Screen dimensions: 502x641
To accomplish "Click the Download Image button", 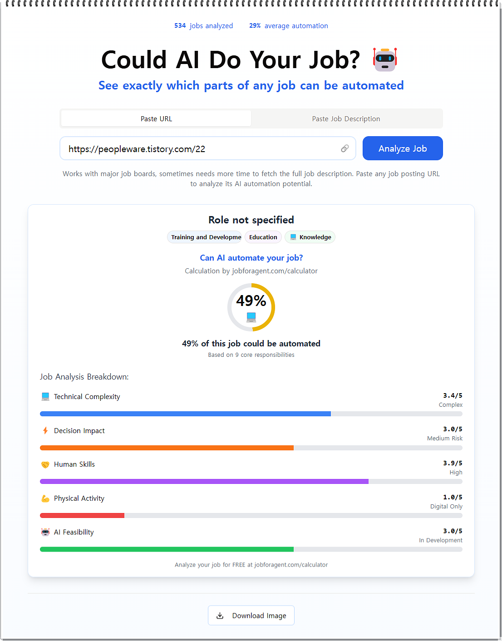I will 251,616.
